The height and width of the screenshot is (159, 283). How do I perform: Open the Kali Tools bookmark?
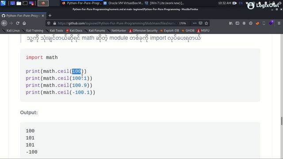click(x=54, y=30)
